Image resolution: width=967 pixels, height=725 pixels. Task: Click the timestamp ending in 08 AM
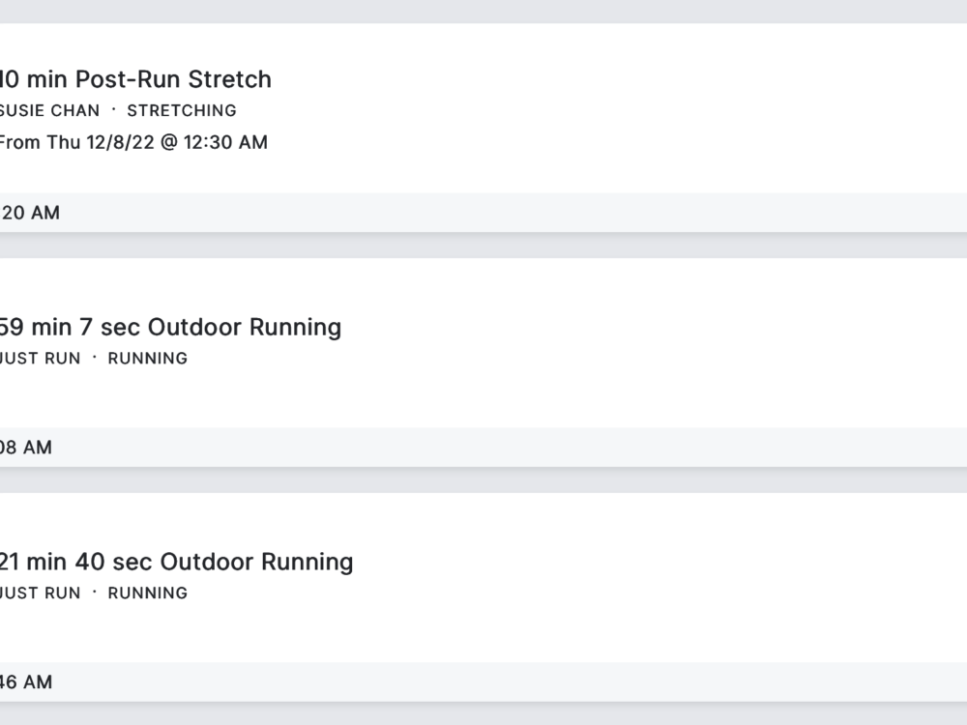click(x=27, y=448)
